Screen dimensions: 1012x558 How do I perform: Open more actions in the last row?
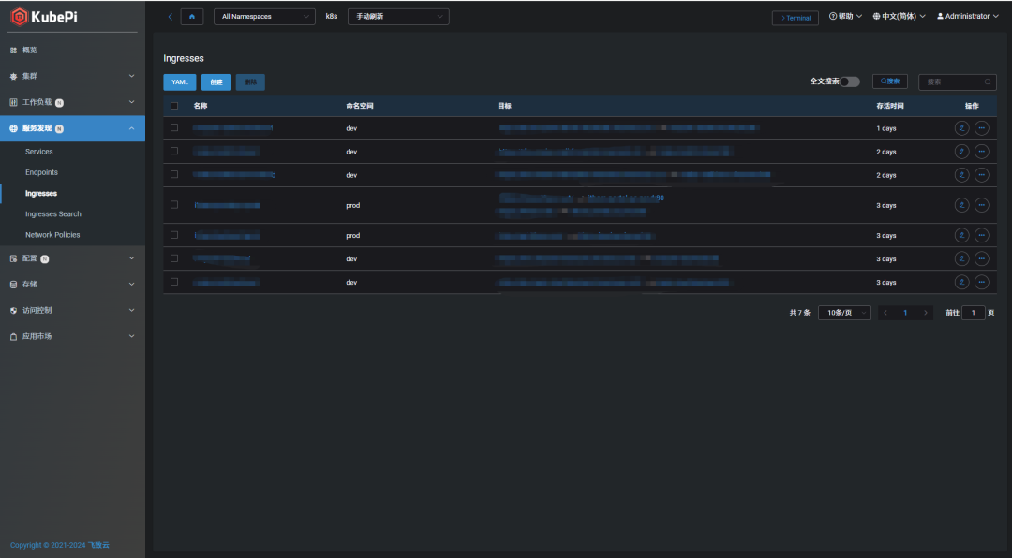(x=982, y=283)
